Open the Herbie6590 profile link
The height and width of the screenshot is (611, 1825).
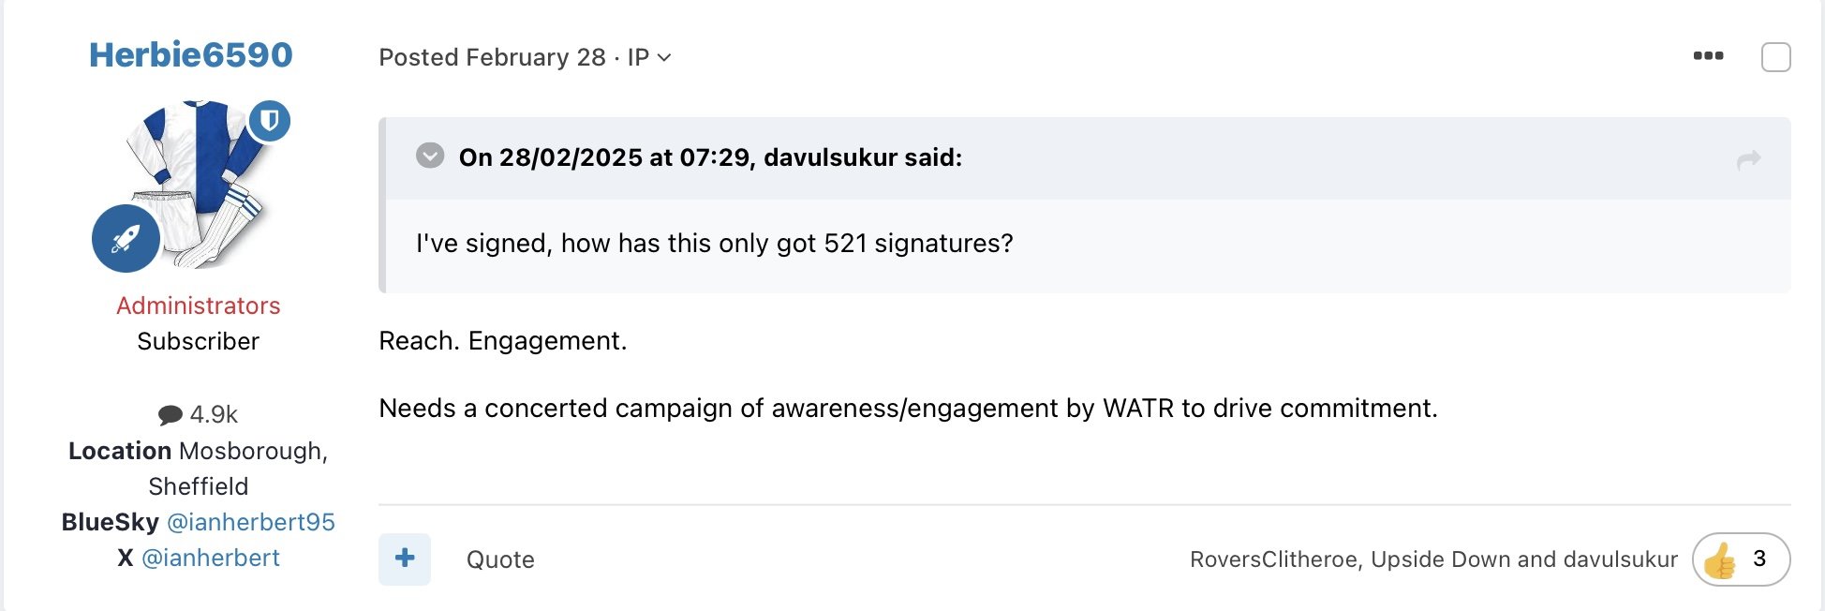191,54
